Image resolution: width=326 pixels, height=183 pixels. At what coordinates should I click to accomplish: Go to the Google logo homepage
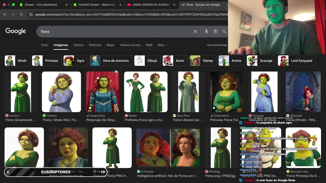16,31
